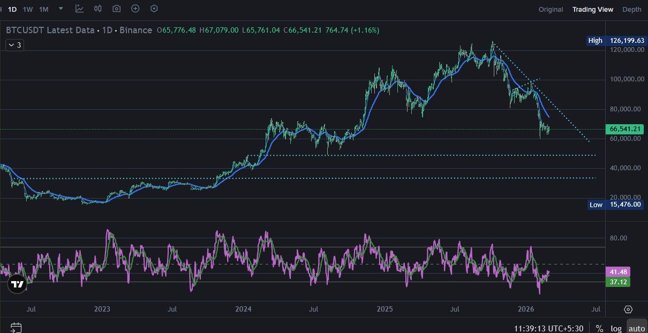Click the High 126,199.63 price label
648x333 pixels.
point(615,41)
